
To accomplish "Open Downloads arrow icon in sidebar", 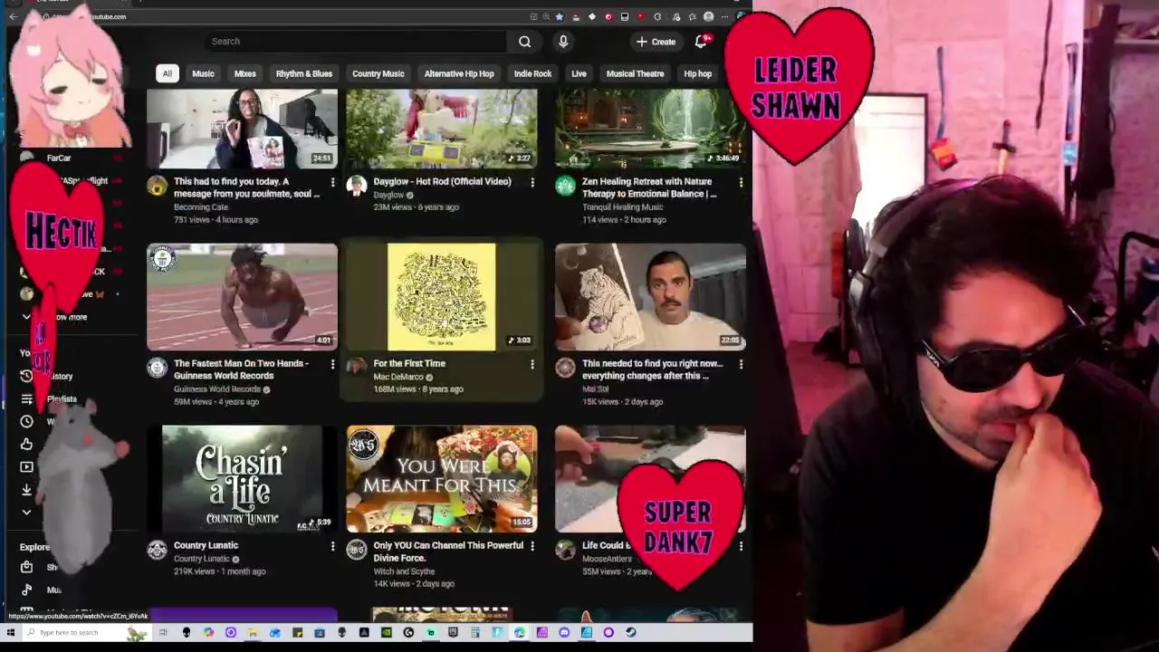I will point(26,489).
